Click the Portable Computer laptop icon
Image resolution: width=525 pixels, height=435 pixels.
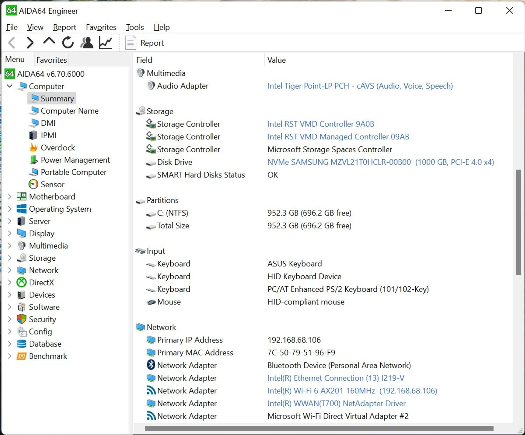pyautogui.click(x=33, y=172)
